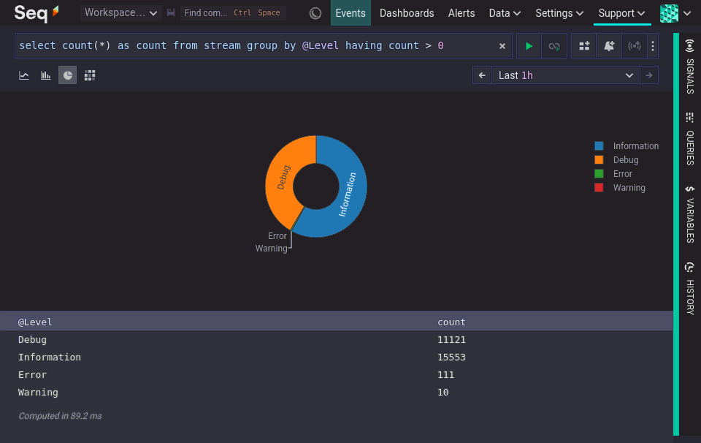Switch to line chart view

point(24,75)
